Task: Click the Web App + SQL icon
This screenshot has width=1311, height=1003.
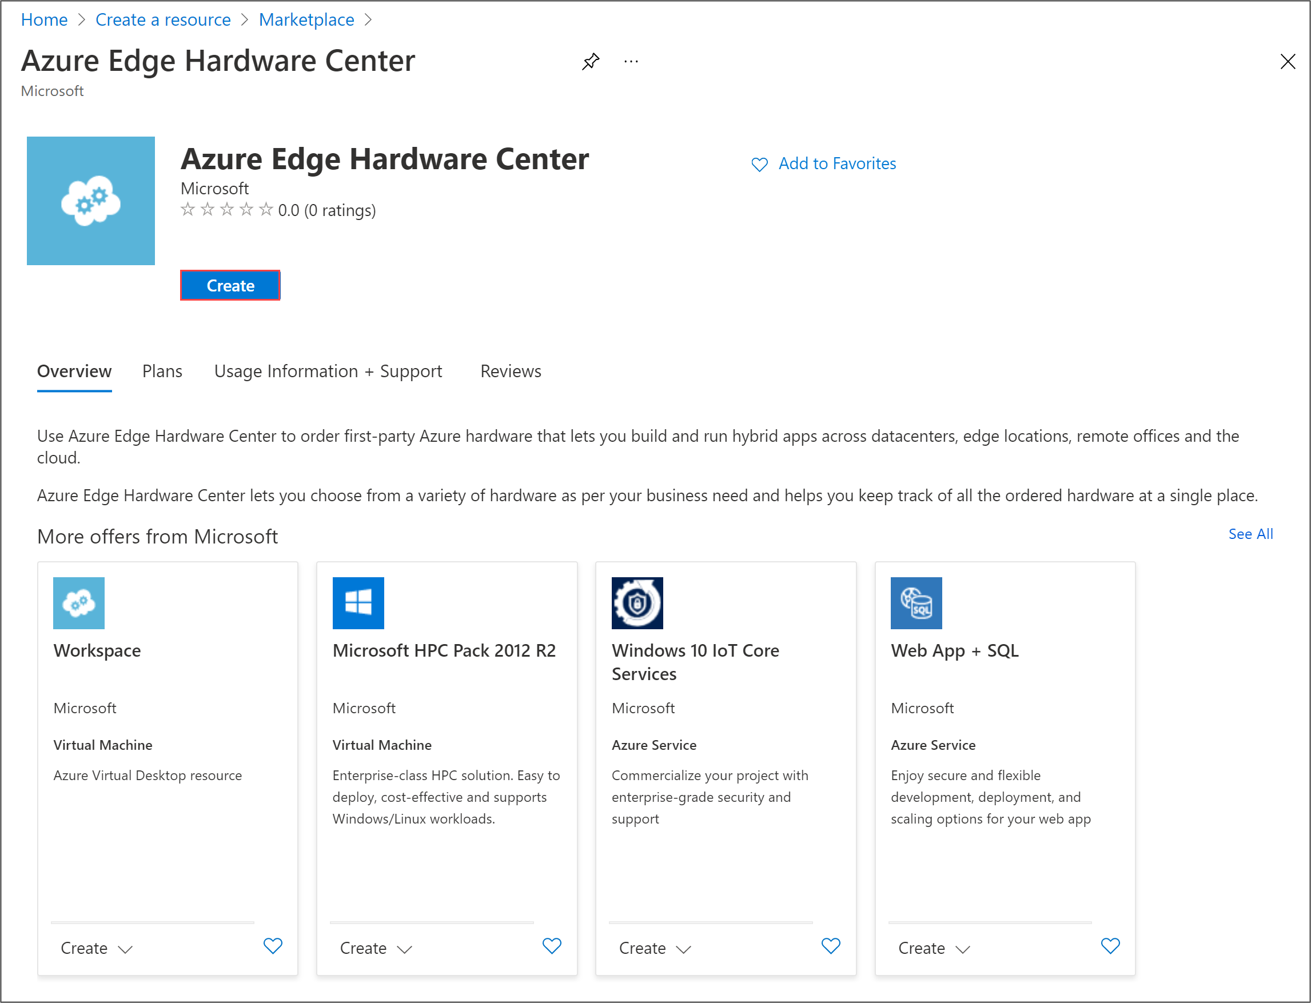Action: tap(917, 602)
